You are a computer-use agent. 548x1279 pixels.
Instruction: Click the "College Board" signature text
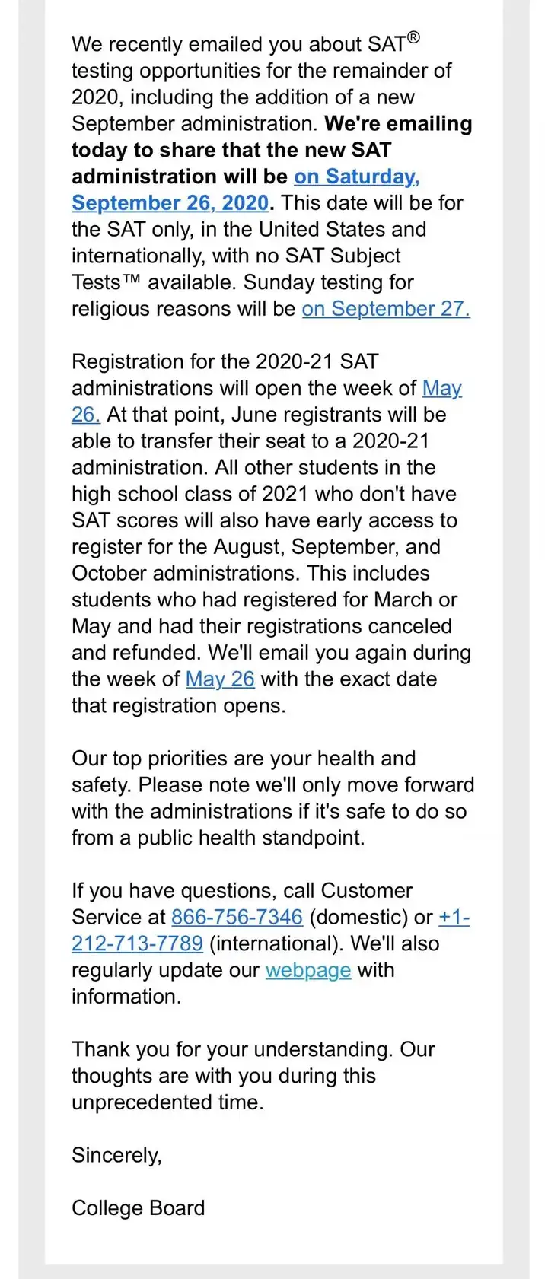pyautogui.click(x=139, y=1208)
